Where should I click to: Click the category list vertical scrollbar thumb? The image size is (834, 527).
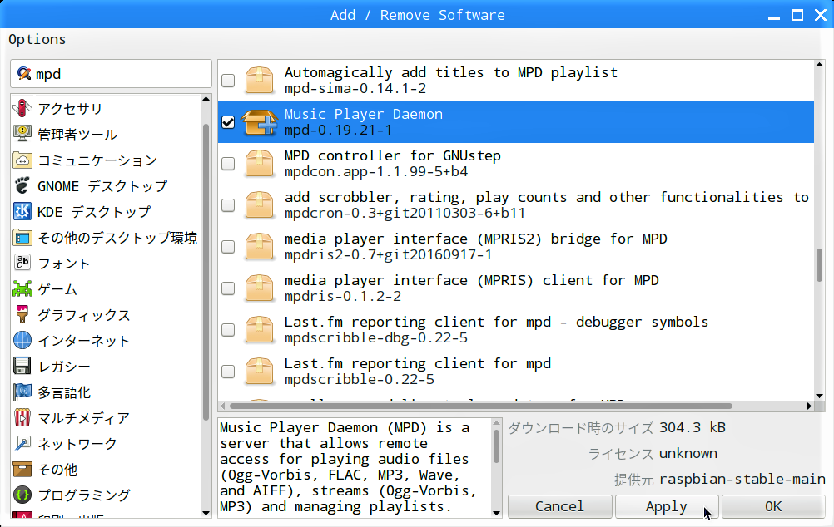[x=206, y=272]
